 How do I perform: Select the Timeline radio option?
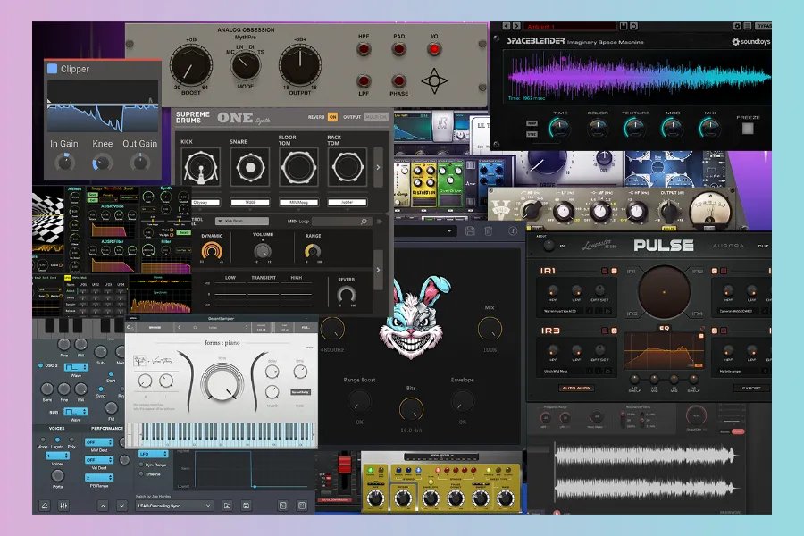[141, 474]
